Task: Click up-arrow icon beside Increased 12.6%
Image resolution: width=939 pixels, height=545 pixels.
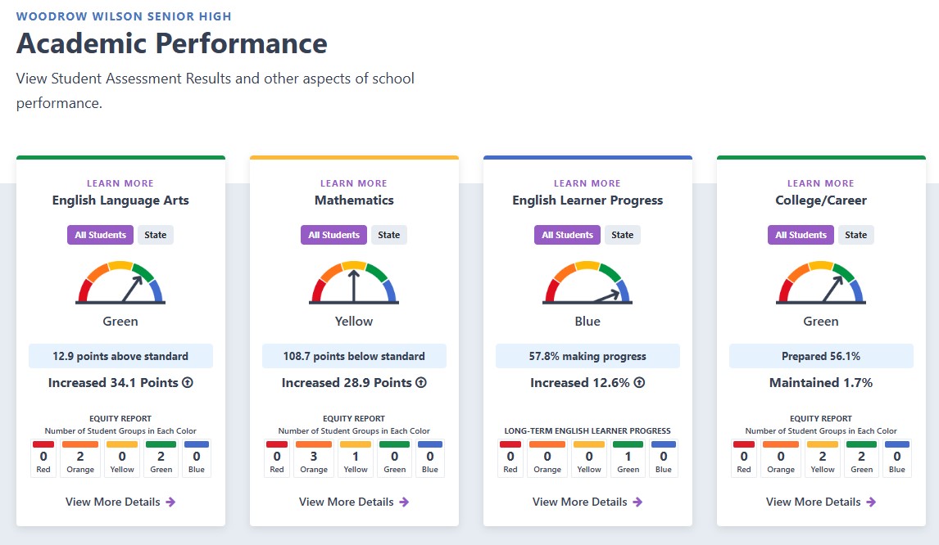Action: [x=640, y=382]
